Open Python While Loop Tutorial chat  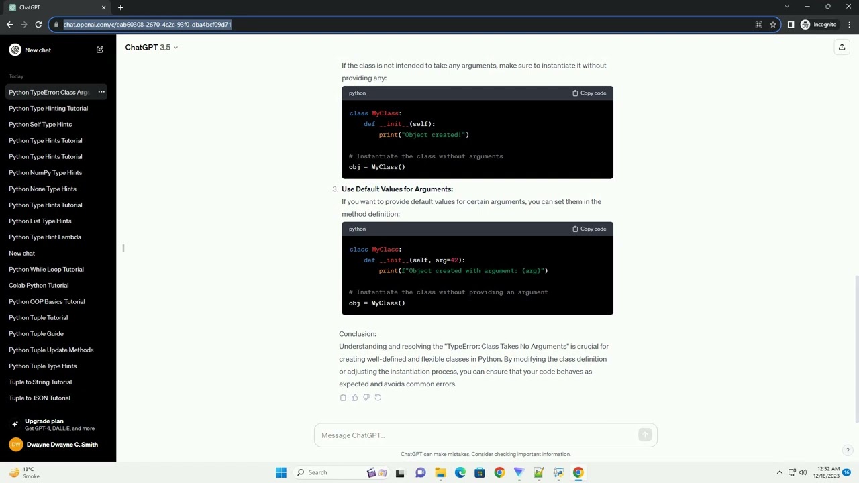pyautogui.click(x=46, y=269)
